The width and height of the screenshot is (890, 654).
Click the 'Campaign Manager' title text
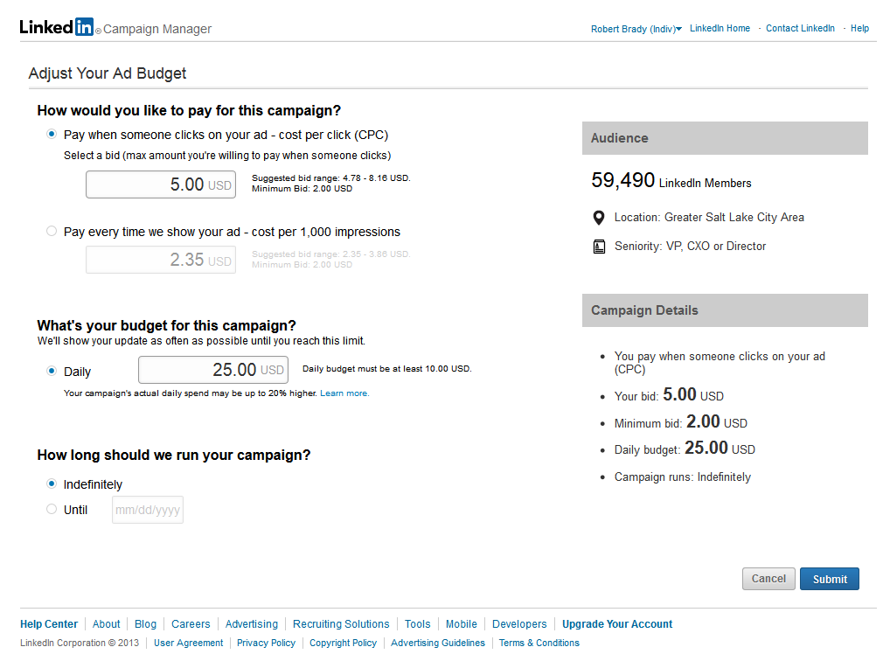pyautogui.click(x=157, y=29)
